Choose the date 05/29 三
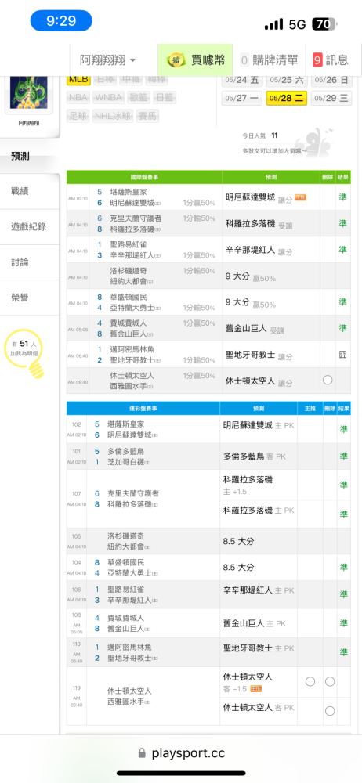Screen dimensions: 362x783 [331, 98]
